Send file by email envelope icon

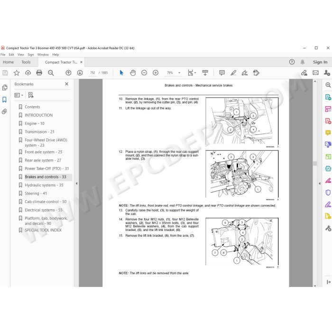[316, 73]
